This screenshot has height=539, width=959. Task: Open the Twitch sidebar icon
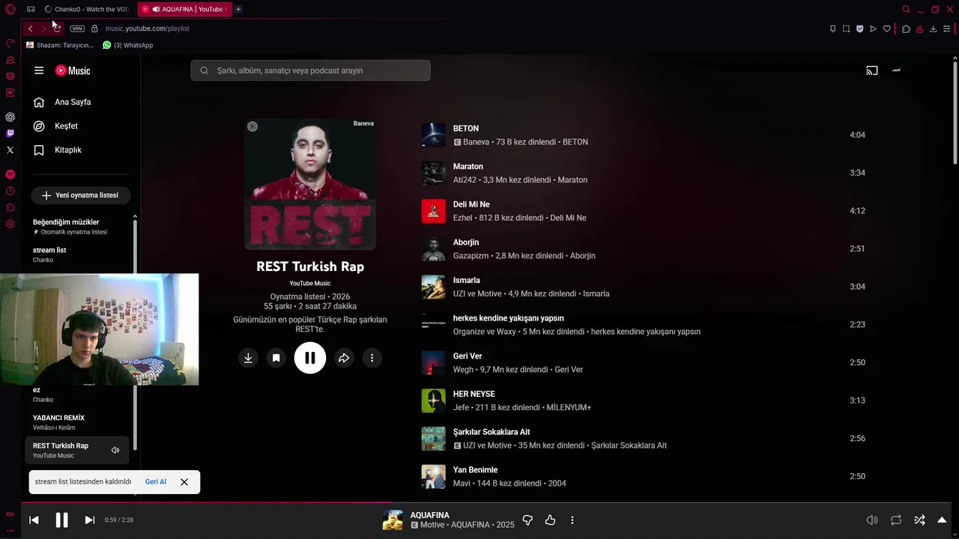click(x=10, y=133)
